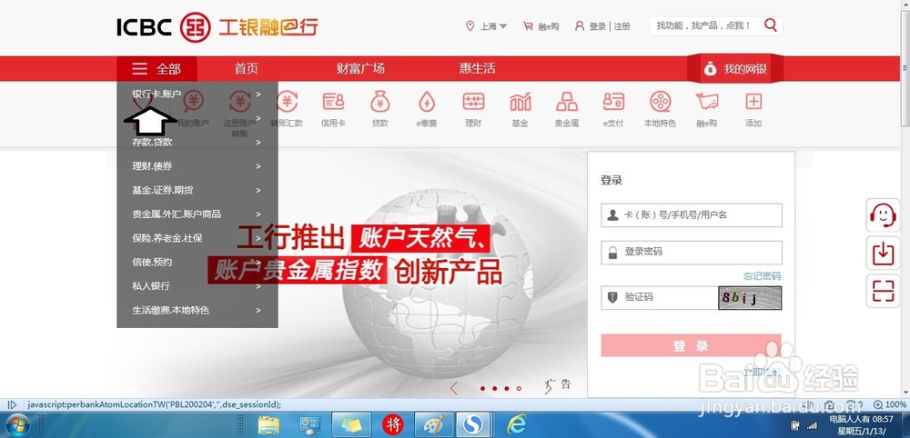Image resolution: width=910 pixels, height=438 pixels.
Task: Click the captcha image 8bij to refresh
Action: pyautogui.click(x=750, y=298)
